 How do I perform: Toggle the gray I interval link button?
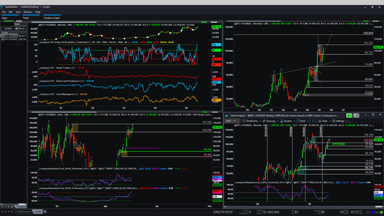(x=356, y=116)
